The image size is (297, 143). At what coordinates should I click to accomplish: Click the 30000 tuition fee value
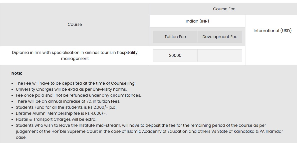(175, 56)
